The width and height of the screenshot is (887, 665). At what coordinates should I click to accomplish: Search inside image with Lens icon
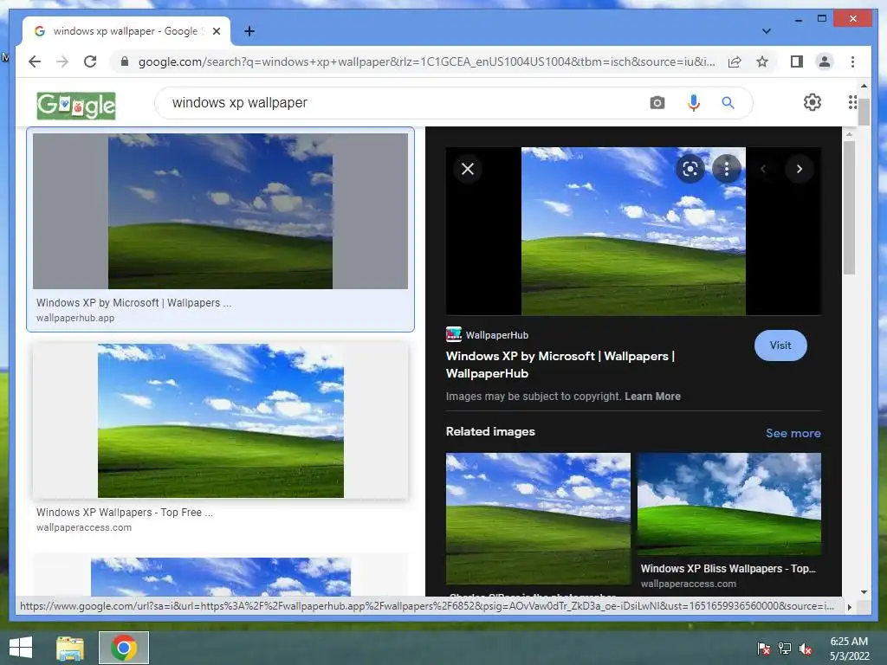690,169
